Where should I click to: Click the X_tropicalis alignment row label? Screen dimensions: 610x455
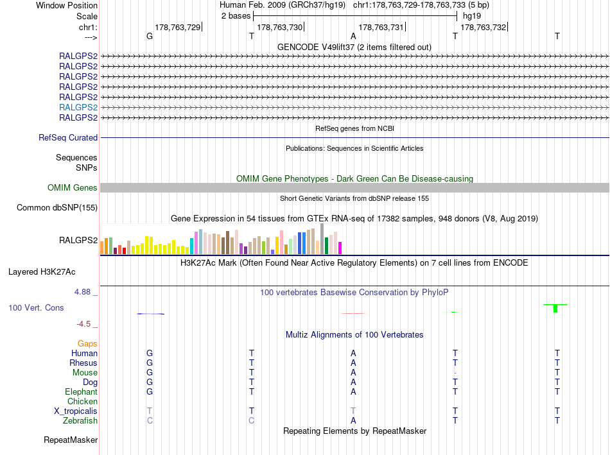(x=76, y=411)
